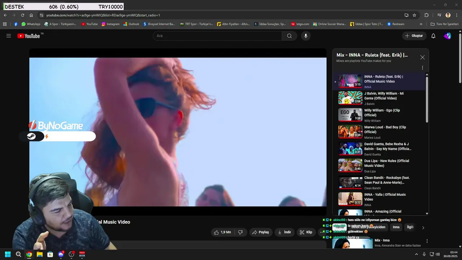This screenshot has width=462, height=260.
Task: Open the Voice app taskbar icon
Action: tap(82, 254)
